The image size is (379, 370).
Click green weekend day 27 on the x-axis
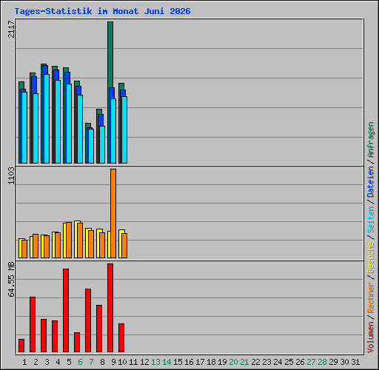pos(311,362)
